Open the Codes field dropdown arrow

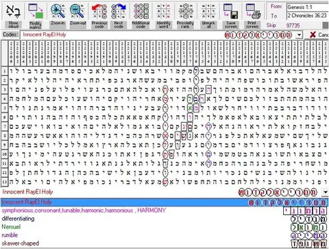(299, 35)
